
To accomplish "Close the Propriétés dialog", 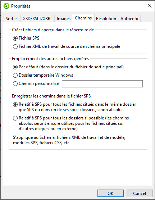I will (x=150, y=6).
